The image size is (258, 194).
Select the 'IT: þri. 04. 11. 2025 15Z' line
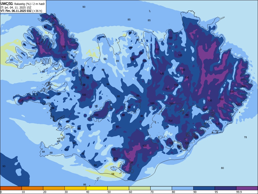click(x=16, y=8)
